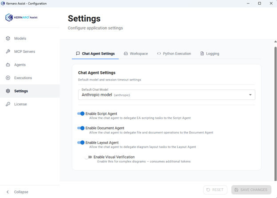Open Models in the sidebar
The width and height of the screenshot is (277, 198).
pos(30,38)
